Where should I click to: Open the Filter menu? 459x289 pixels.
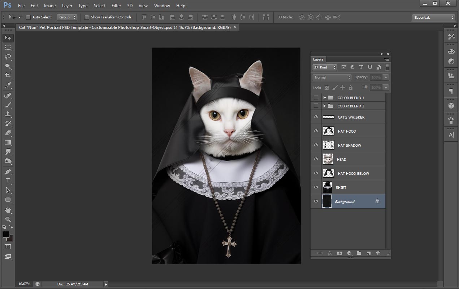click(x=116, y=6)
